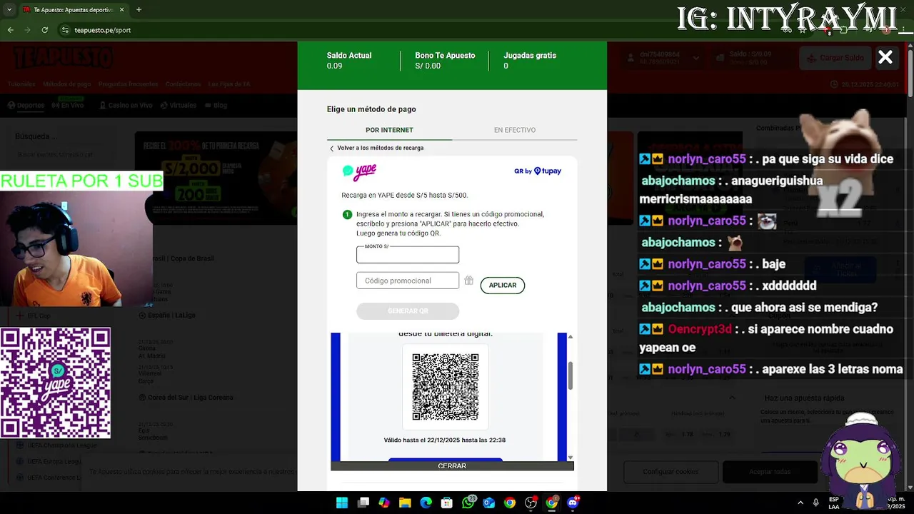914x514 pixels.
Task: Click the APLICAR button
Action: click(503, 285)
